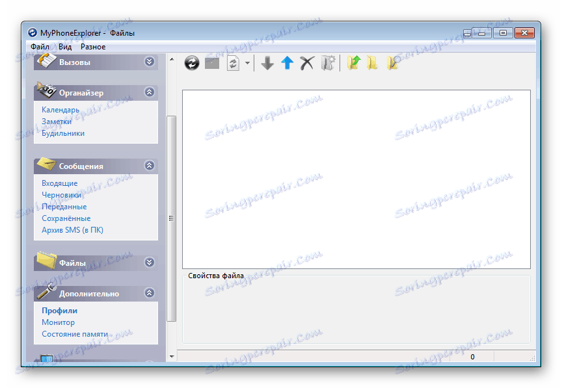Screen dimensions: 562x388
Task: Collapse the Дополнительно section chevron
Action: click(x=150, y=293)
